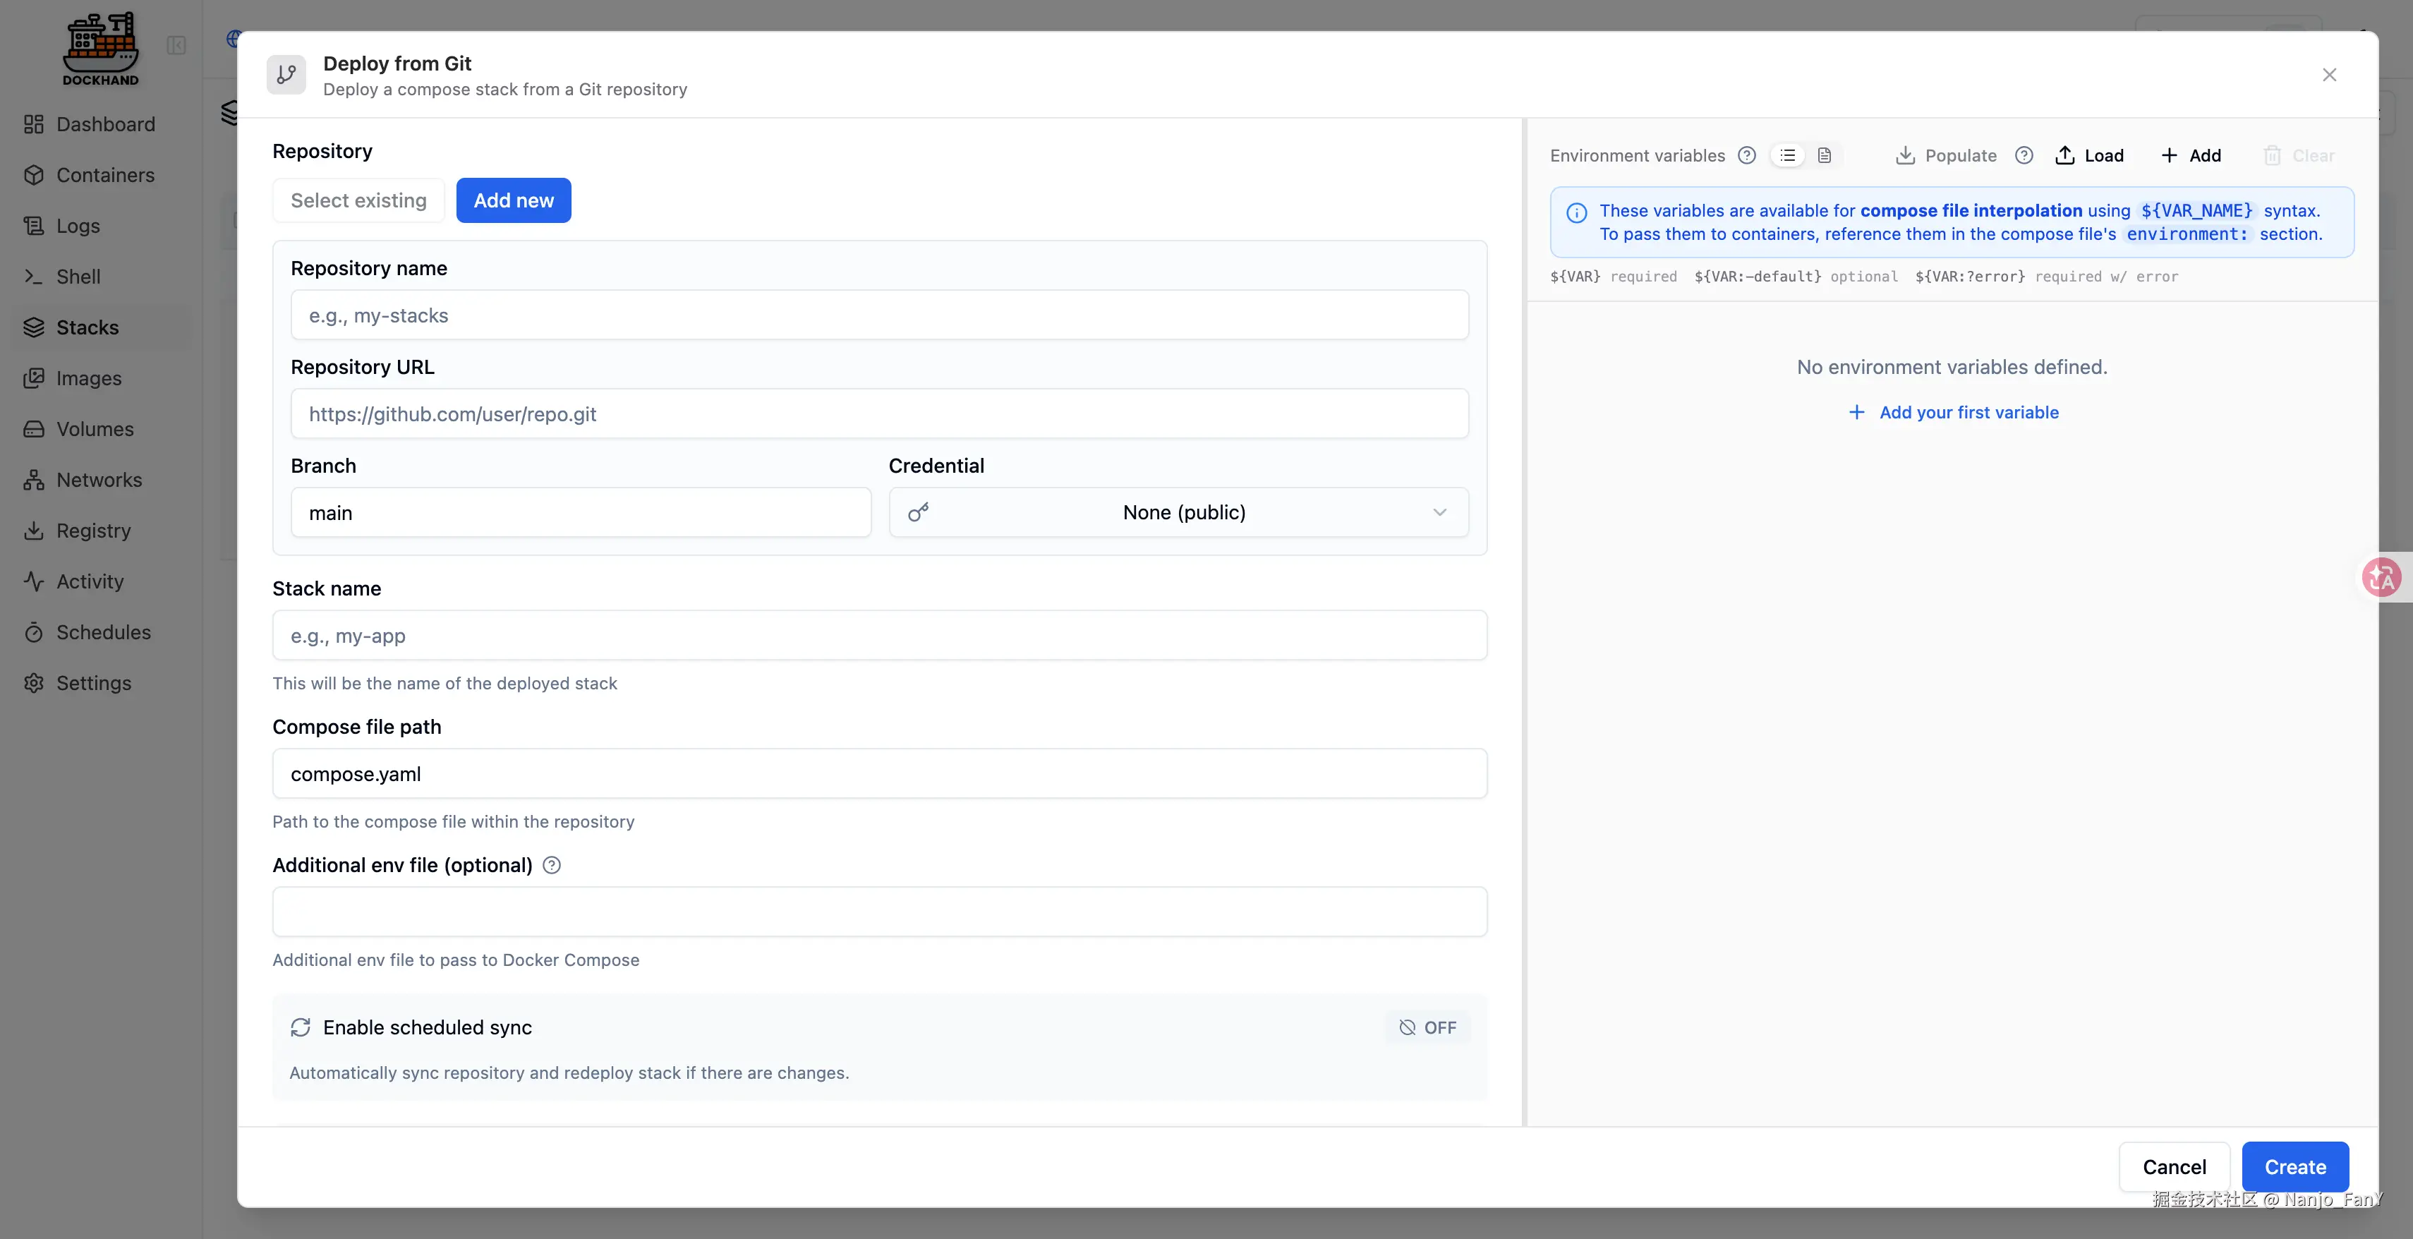Switch env variables to raw text view

[x=1824, y=155]
